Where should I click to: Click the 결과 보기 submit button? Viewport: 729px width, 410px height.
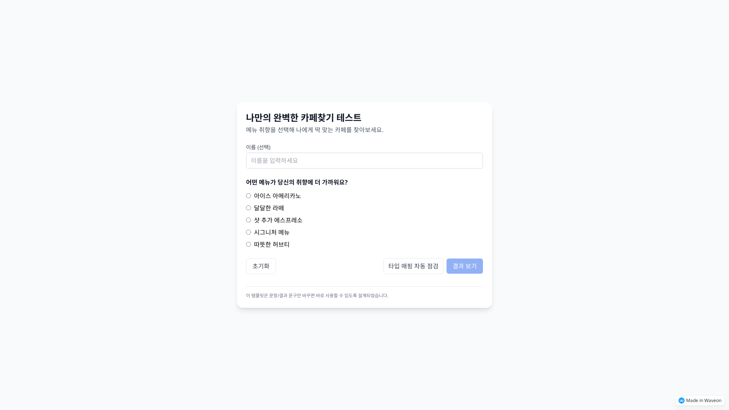click(464, 266)
